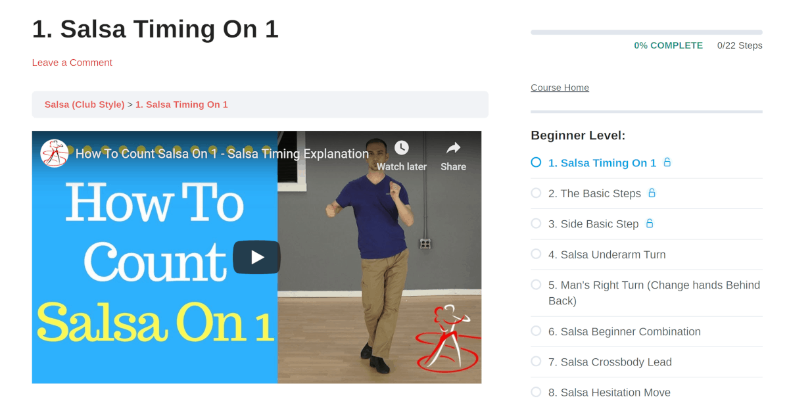Toggle the circle for The Basic Steps lesson

pos(536,193)
